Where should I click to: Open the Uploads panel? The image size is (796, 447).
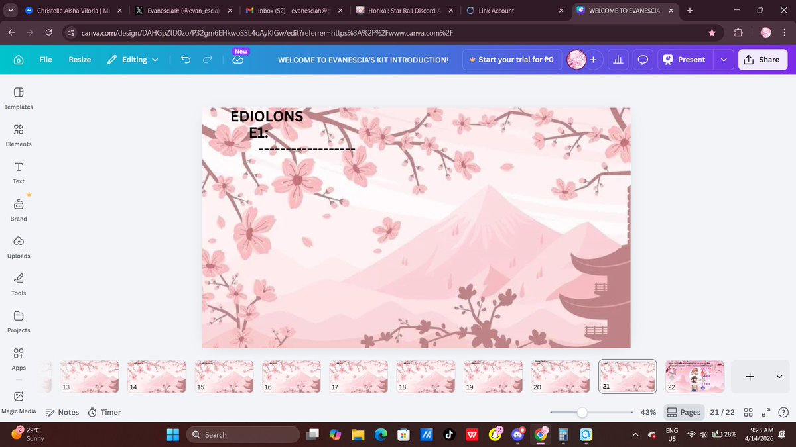click(19, 246)
